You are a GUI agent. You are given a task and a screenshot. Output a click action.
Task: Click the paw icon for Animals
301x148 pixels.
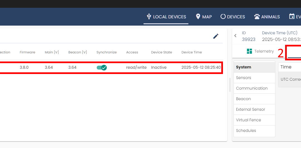[257, 16]
